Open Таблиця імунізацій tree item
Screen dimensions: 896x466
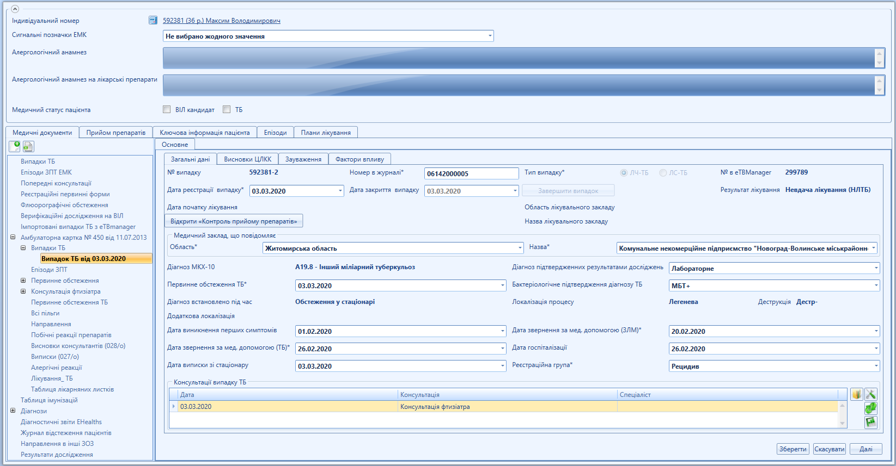click(x=49, y=400)
